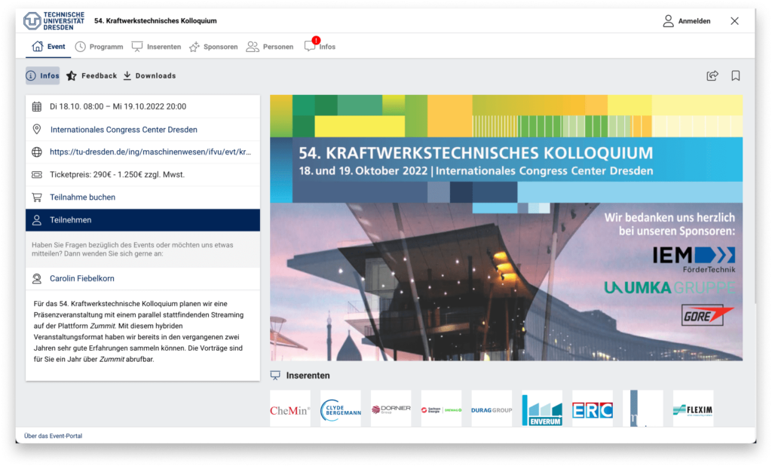Select the location pin icon for Congress Center

(36, 130)
